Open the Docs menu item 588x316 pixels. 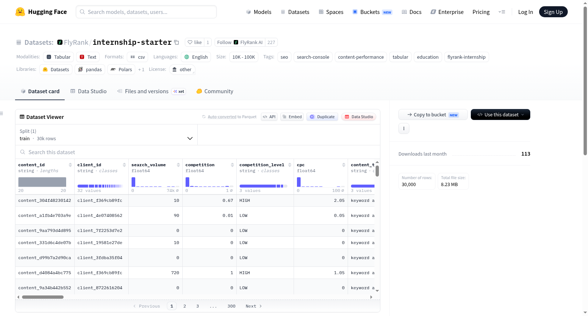point(412,12)
